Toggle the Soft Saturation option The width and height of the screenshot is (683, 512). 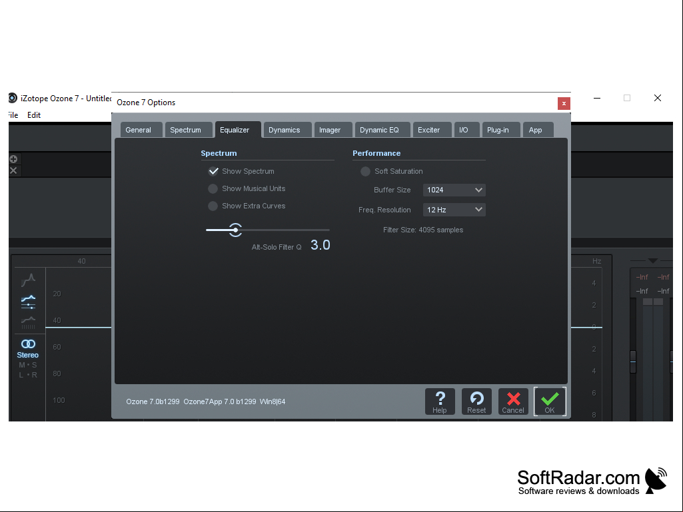[x=365, y=171]
